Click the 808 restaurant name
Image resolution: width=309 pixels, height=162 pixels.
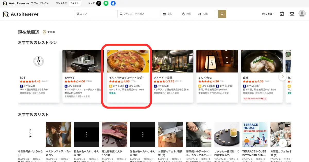[23, 77]
